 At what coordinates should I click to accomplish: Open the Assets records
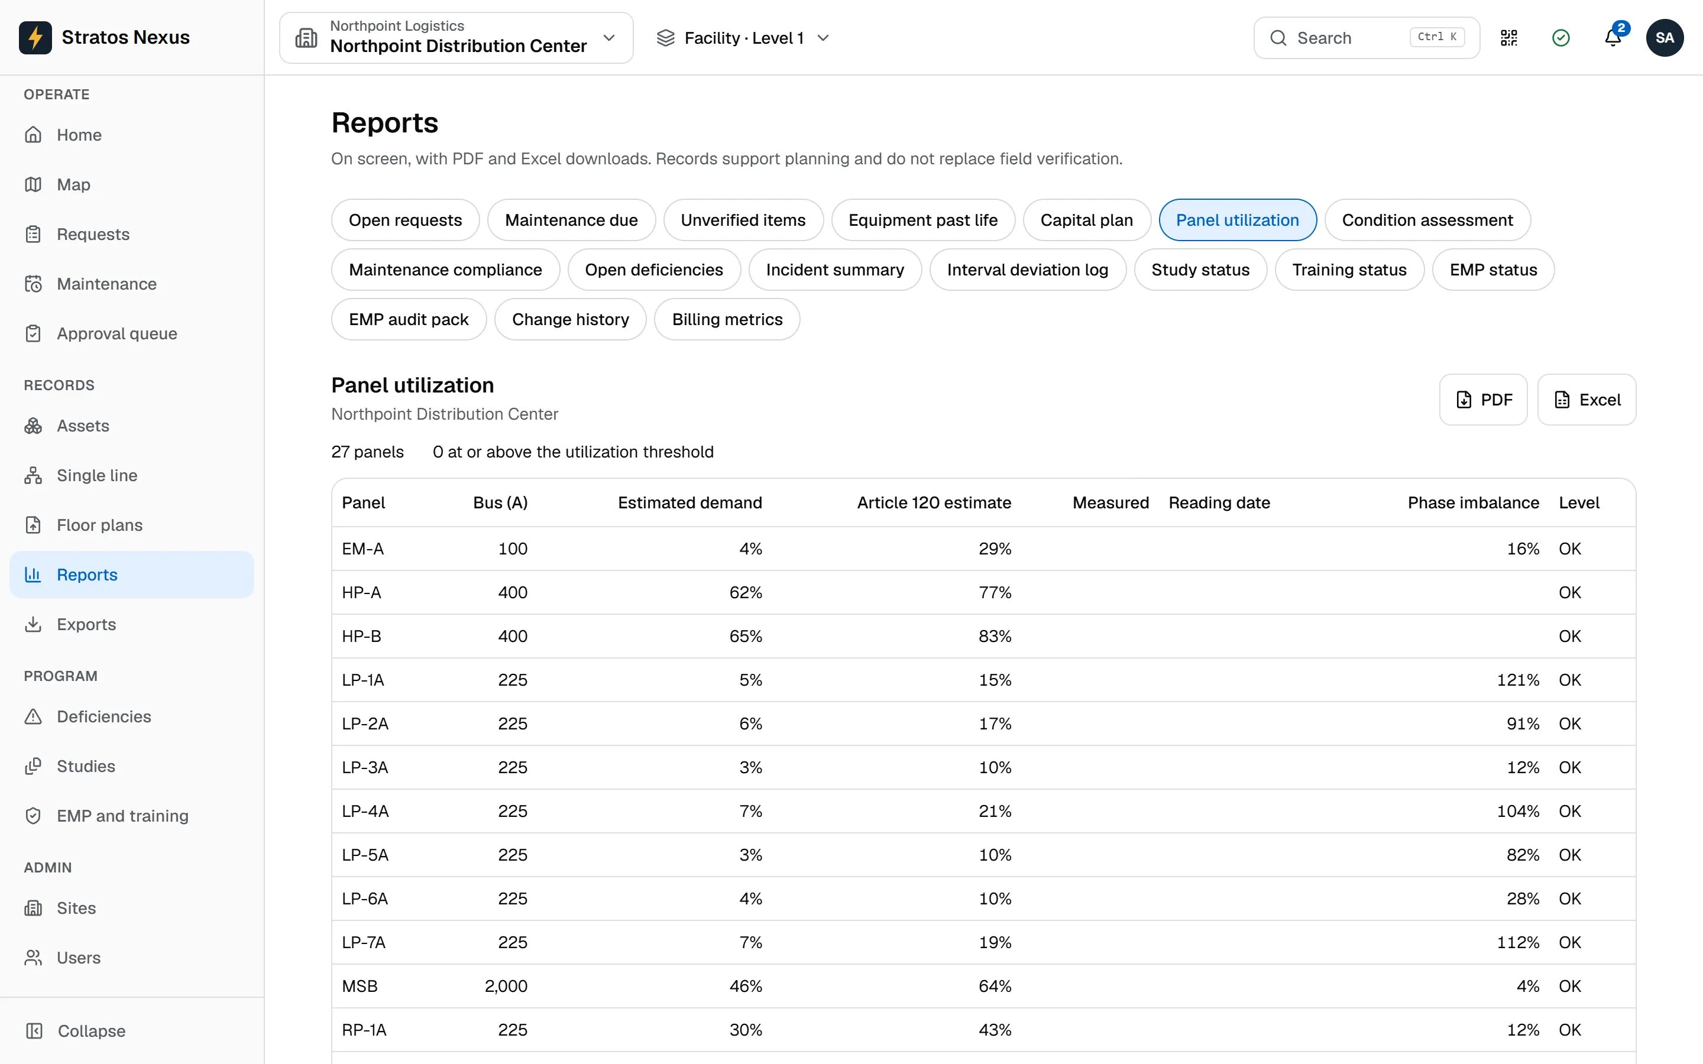(x=132, y=426)
